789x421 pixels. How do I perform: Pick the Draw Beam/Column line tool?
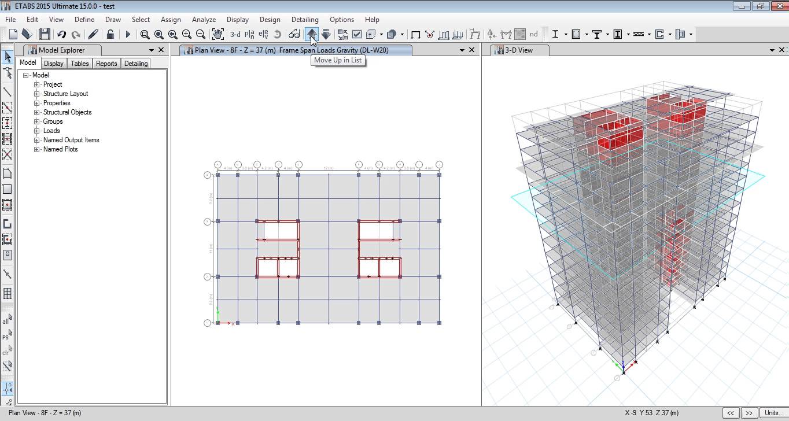8,92
